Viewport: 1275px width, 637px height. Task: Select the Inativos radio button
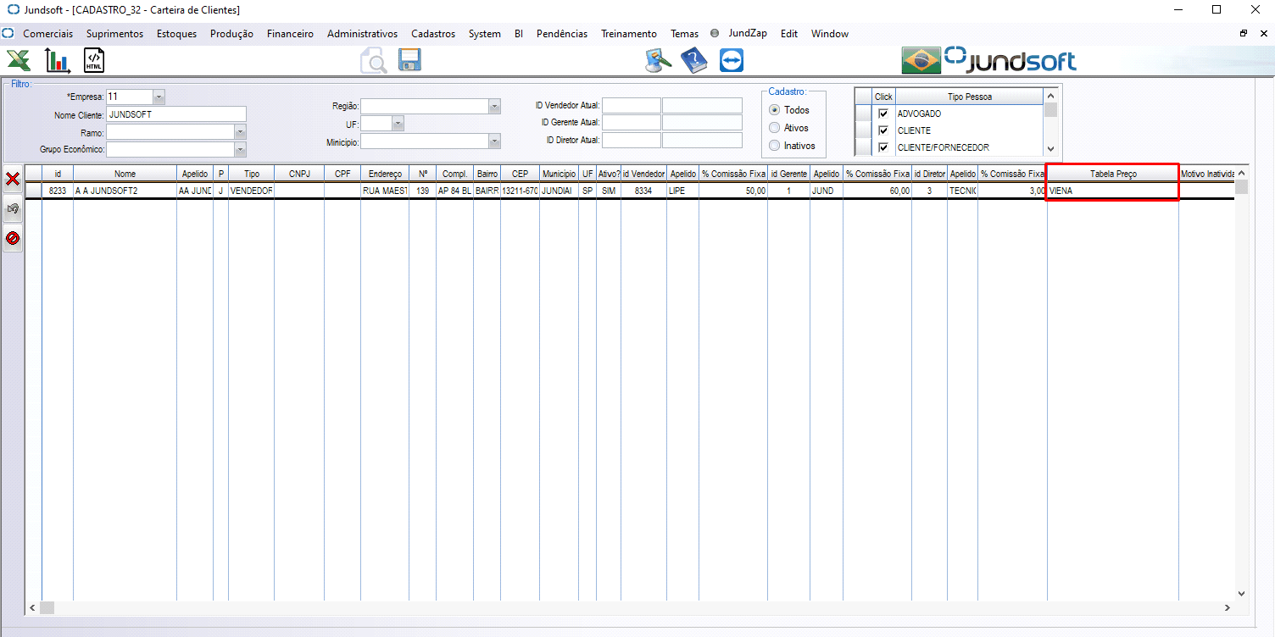pos(774,146)
